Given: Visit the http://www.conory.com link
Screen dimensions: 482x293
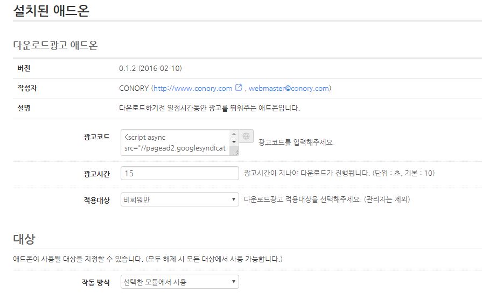Looking at the screenshot, I should click(193, 88).
